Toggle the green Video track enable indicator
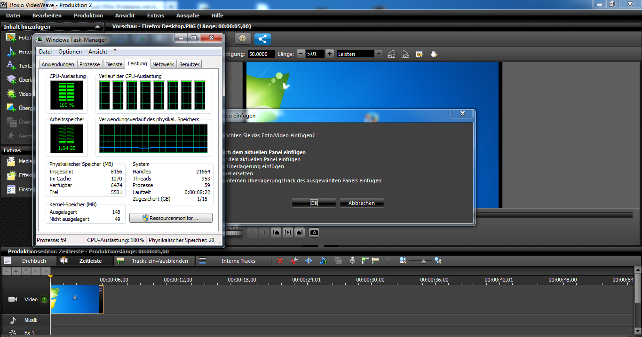This screenshot has width=642, height=337. coord(44,299)
